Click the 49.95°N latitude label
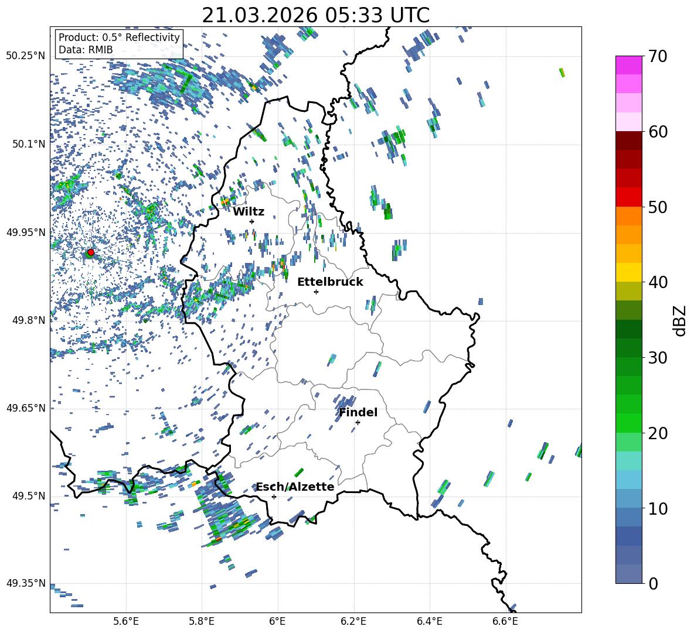The width and height of the screenshot is (694, 633). [26, 232]
